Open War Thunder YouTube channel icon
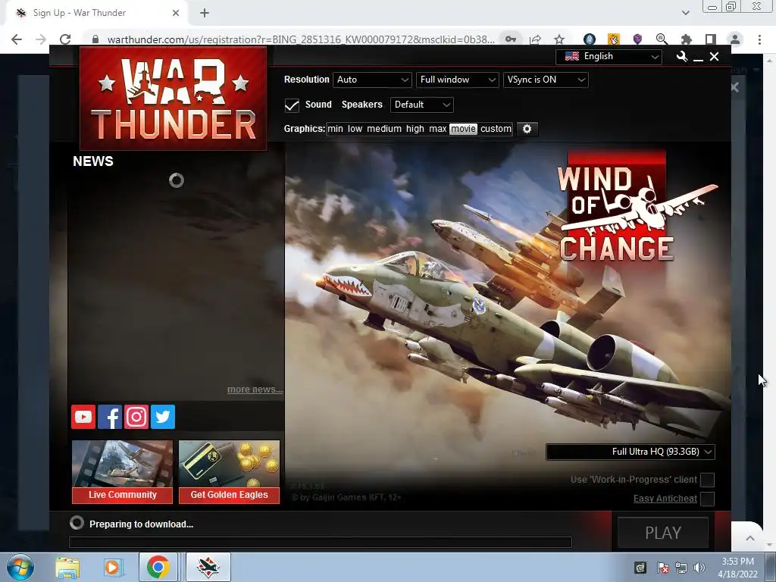 click(83, 417)
